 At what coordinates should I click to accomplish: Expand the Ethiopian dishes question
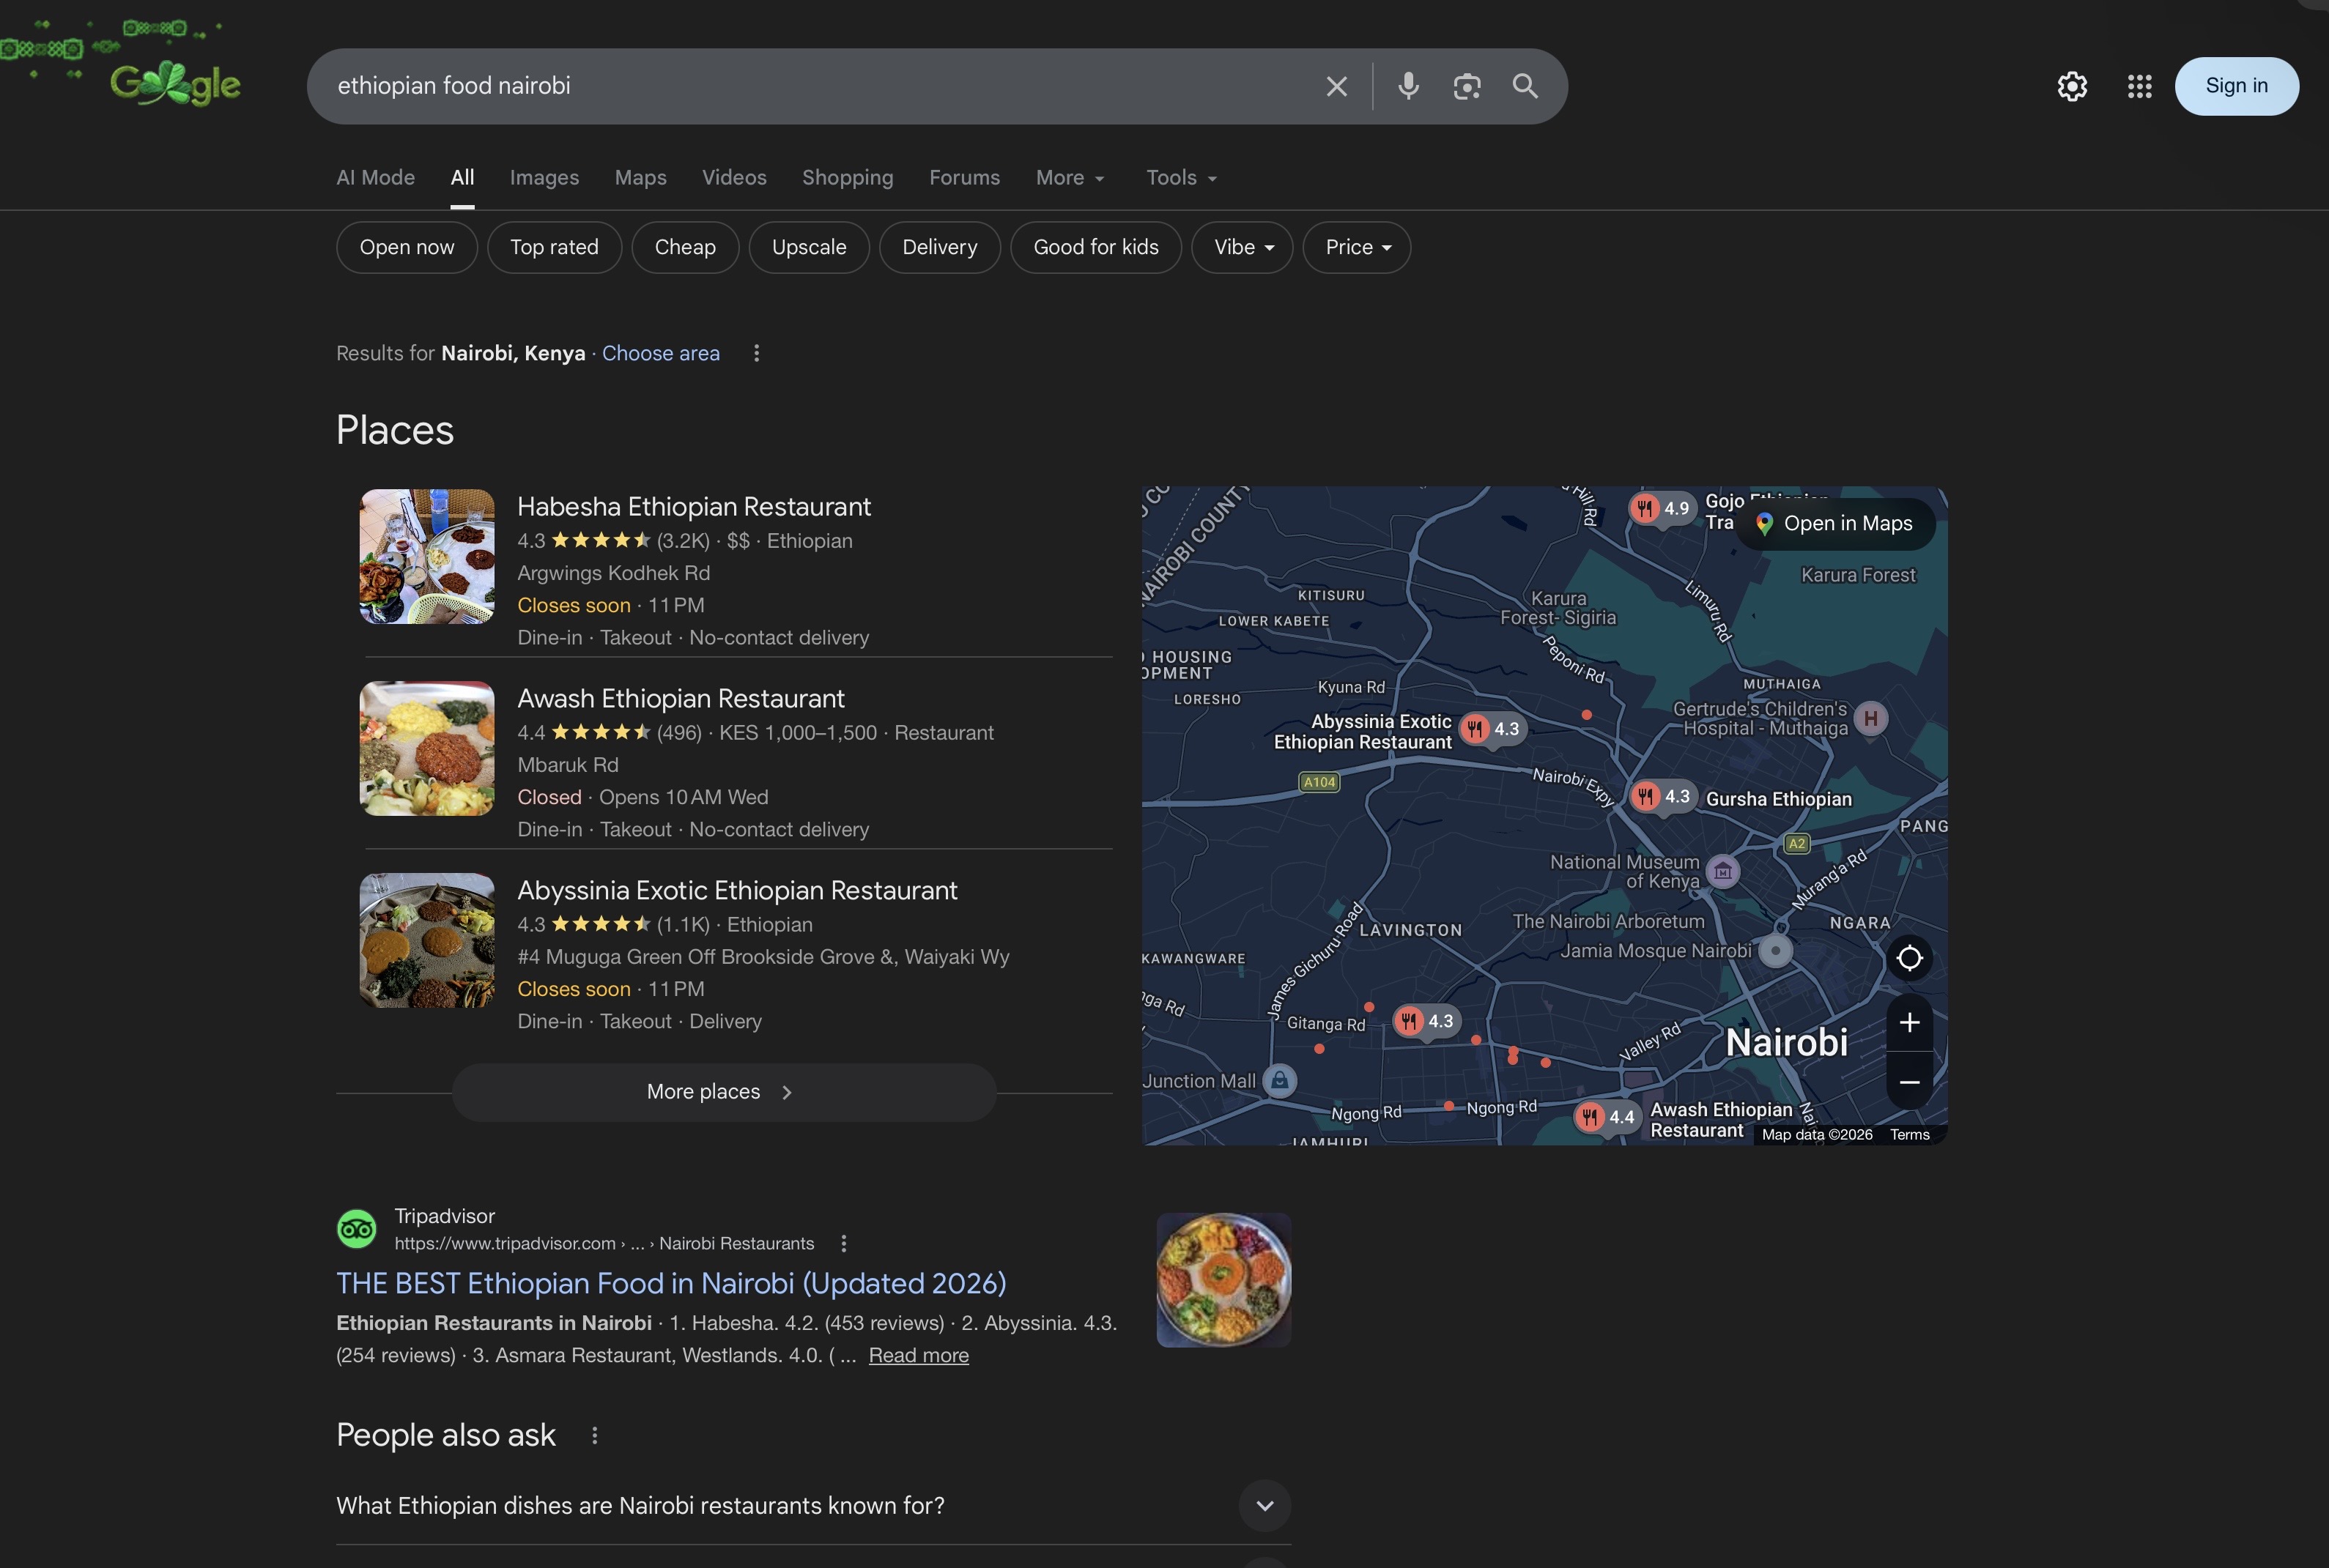tap(1265, 1505)
